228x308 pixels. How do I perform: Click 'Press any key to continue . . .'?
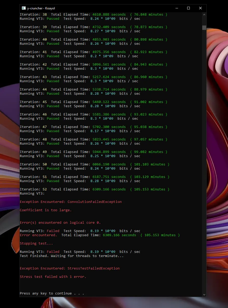coord(52,293)
